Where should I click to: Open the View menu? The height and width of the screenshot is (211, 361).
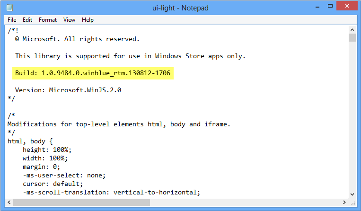pyautogui.click(x=69, y=20)
